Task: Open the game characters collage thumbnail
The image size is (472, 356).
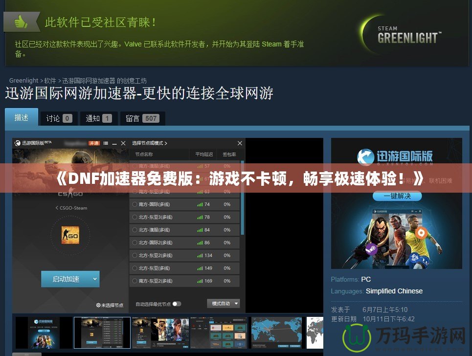Action: (x=160, y=333)
